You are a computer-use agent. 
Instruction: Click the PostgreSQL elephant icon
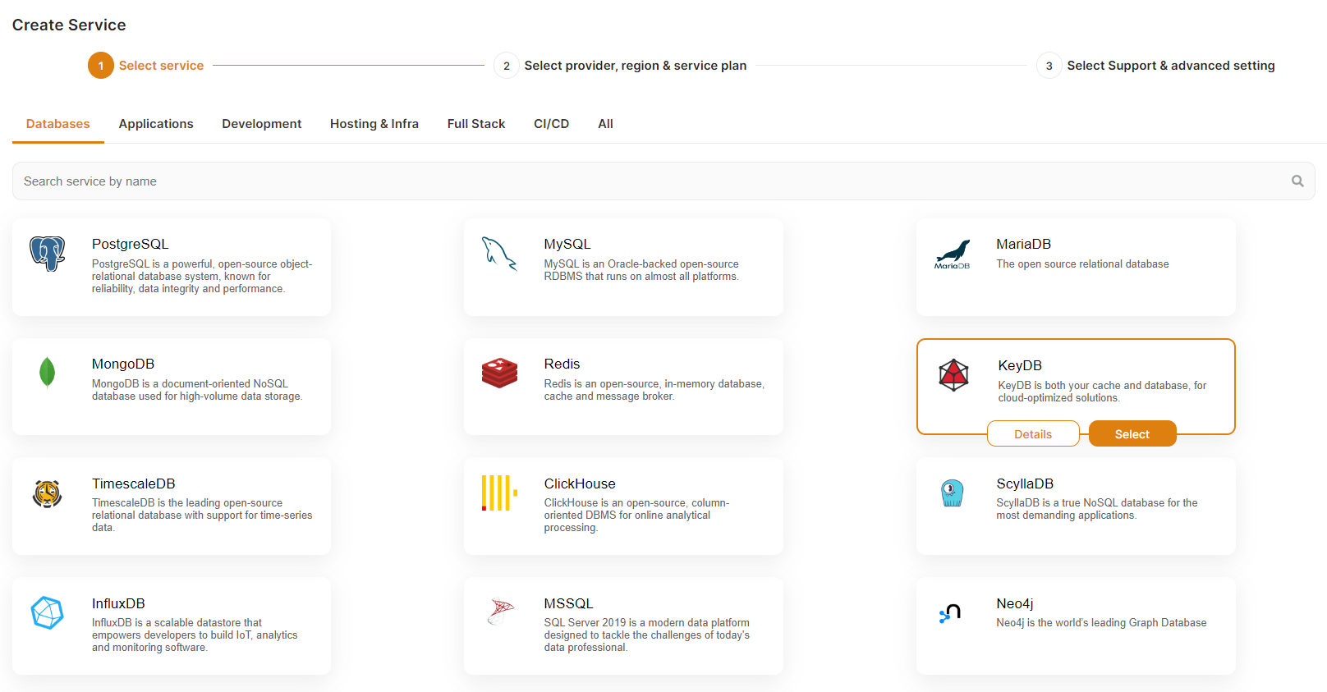pyautogui.click(x=48, y=254)
